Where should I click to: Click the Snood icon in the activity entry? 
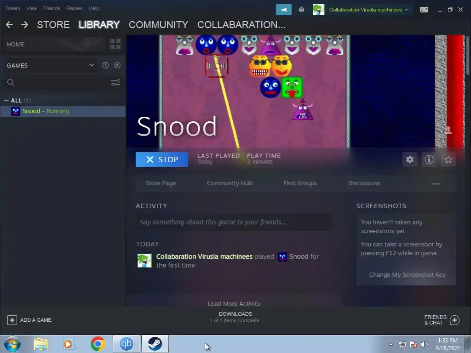pos(282,256)
